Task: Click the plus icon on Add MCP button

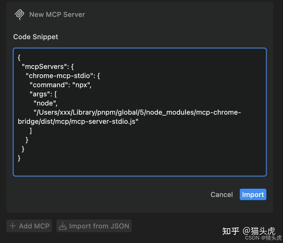Action: tap(13, 226)
